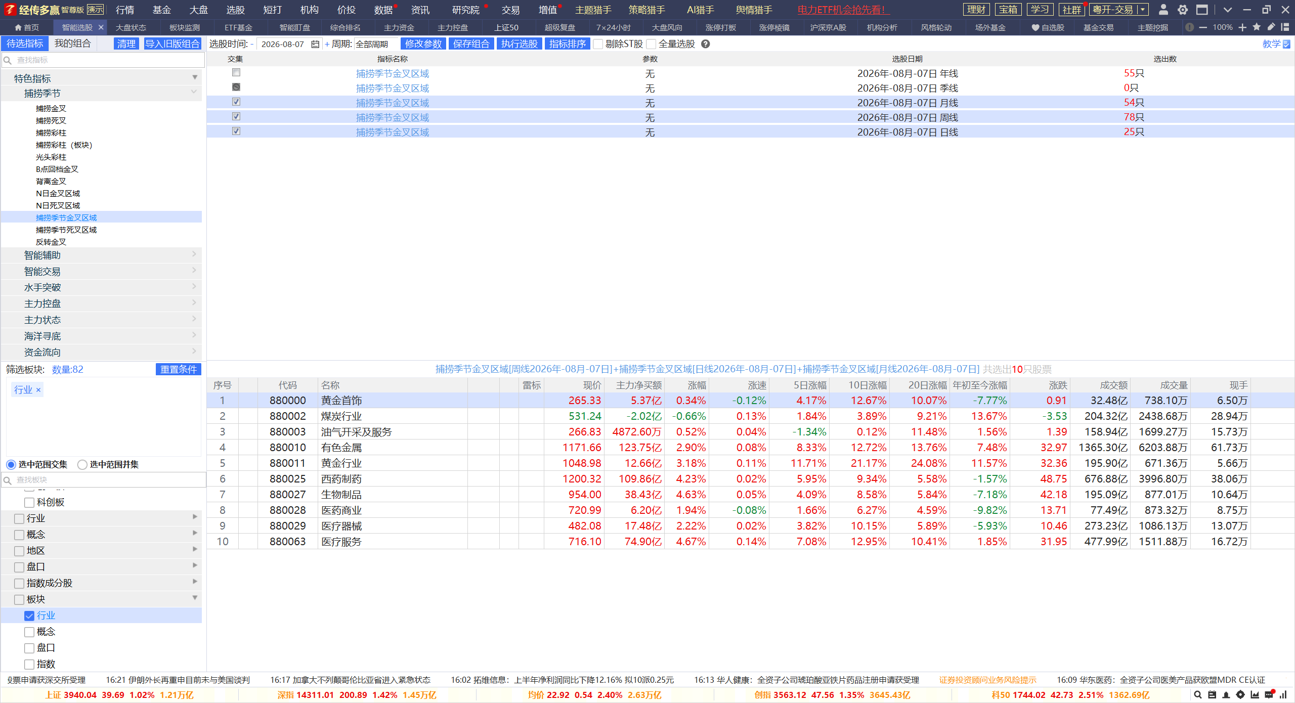Expand the 资金流向 group chevron

coord(194,352)
